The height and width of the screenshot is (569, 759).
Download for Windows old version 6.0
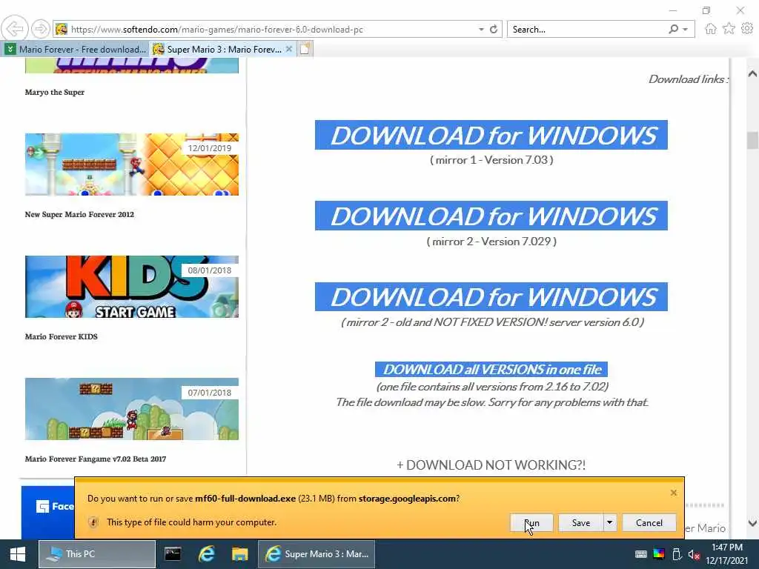click(491, 296)
